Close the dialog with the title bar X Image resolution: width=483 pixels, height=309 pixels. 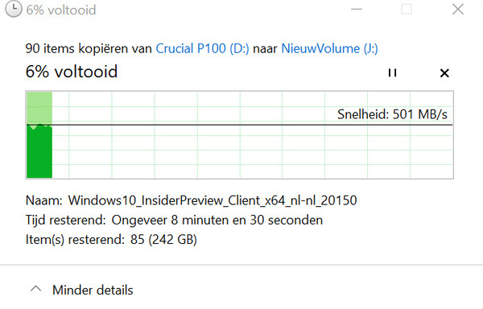click(x=458, y=9)
